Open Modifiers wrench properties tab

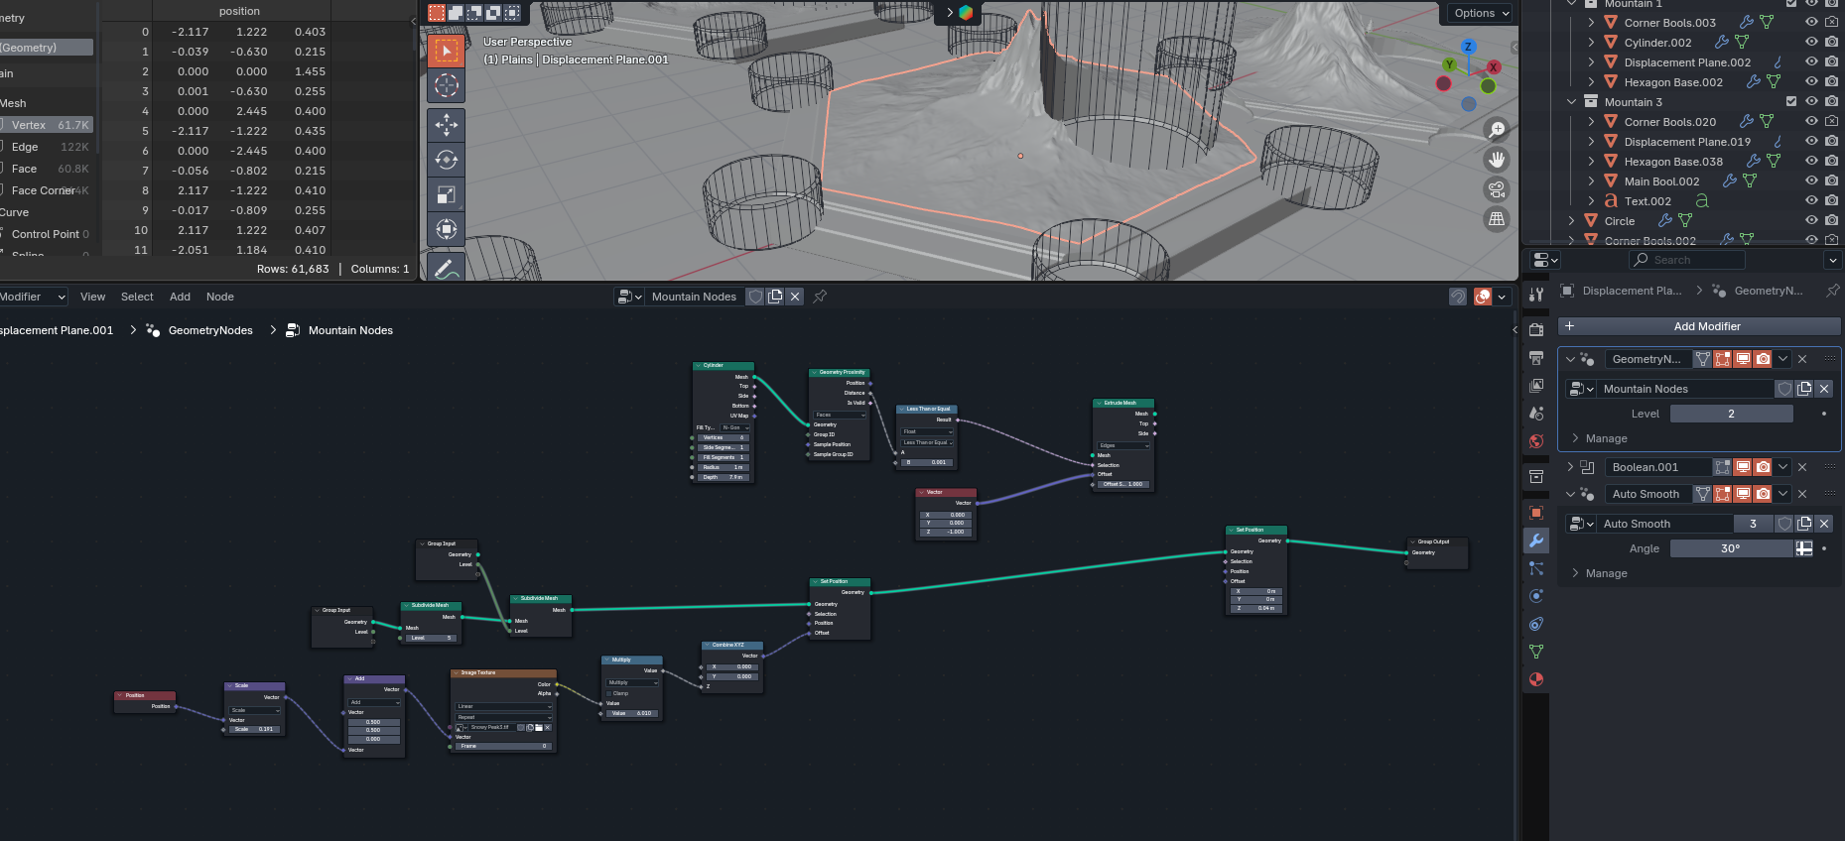point(1536,541)
